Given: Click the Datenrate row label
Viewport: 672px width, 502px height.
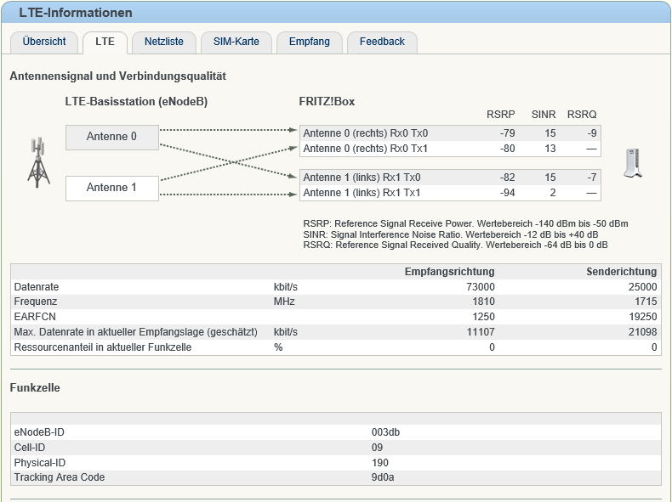Looking at the screenshot, I should (37, 287).
